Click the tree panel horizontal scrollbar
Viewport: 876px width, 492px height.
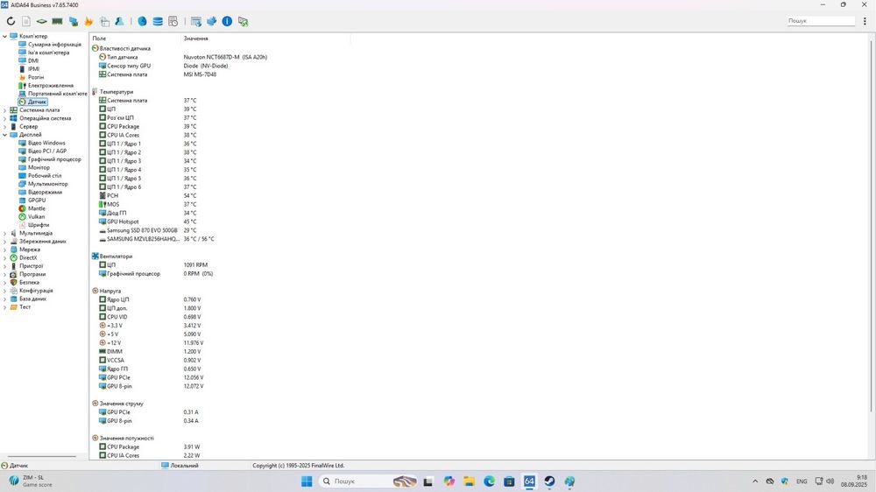pyautogui.click(x=42, y=457)
